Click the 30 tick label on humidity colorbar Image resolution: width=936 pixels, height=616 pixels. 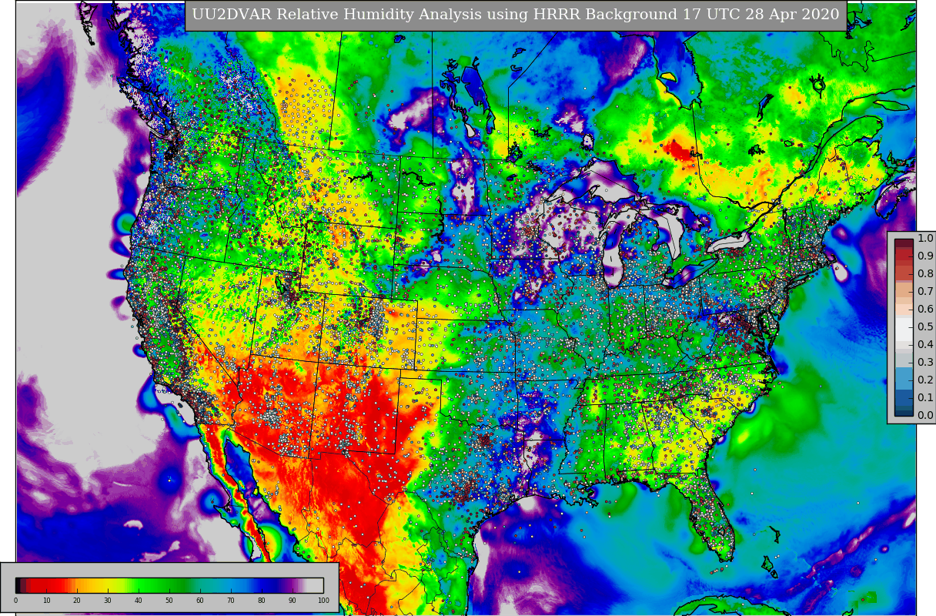(108, 601)
